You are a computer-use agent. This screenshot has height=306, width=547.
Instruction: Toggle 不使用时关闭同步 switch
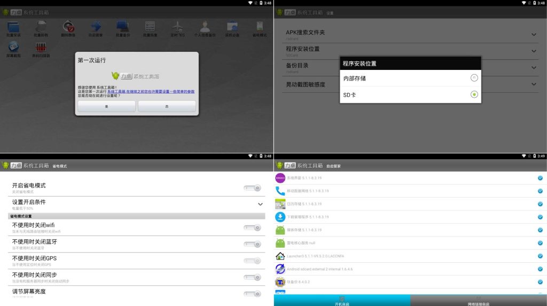(252, 277)
